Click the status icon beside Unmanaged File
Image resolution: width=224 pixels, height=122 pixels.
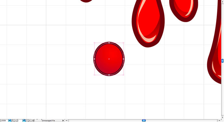[x=33, y=121]
